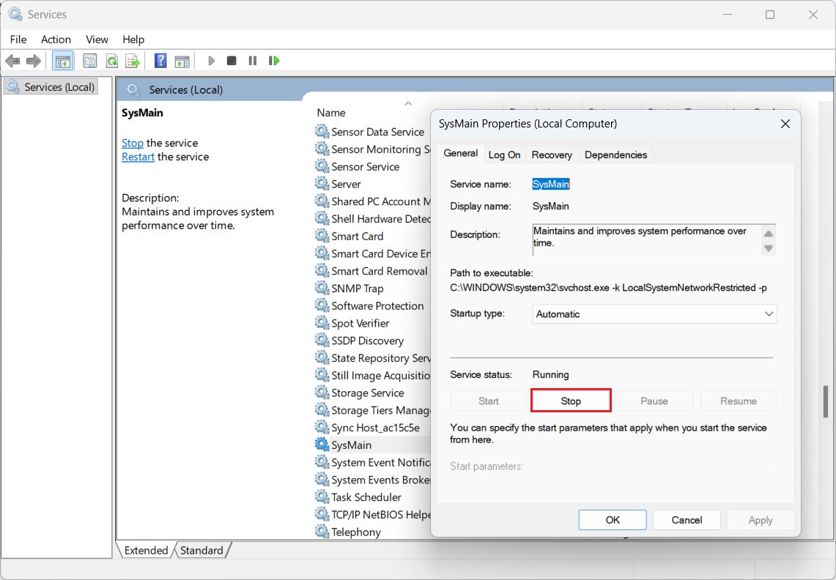Click the Export List toolbar icon
The width and height of the screenshot is (836, 580).
point(133,61)
